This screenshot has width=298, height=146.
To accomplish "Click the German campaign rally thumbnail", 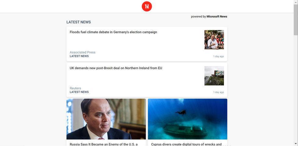I will (x=214, y=40).
